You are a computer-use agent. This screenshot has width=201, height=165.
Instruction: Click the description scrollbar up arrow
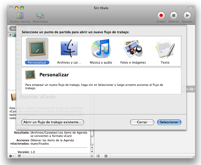[x=92, y=147]
